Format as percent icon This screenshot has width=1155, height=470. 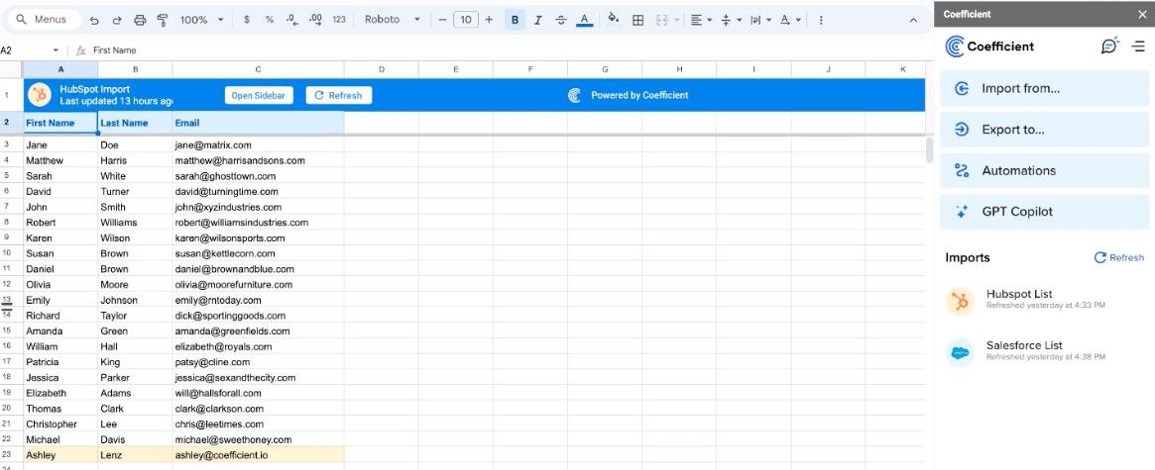point(270,20)
